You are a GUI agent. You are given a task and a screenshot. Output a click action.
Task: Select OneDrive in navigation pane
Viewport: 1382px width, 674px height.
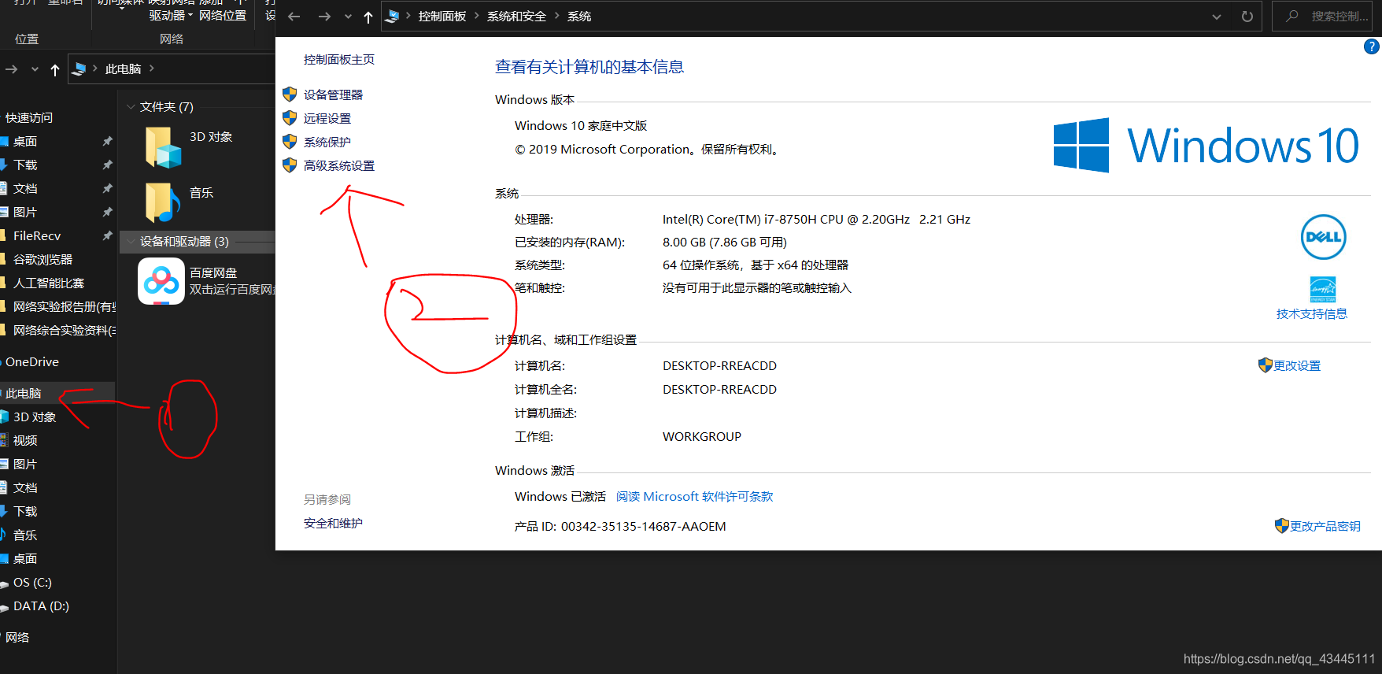pos(32,361)
